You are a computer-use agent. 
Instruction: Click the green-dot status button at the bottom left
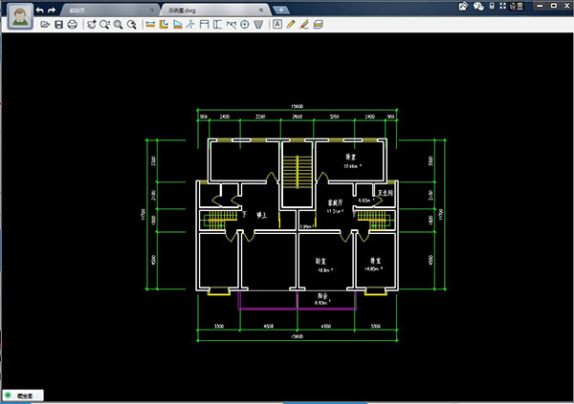[23, 395]
